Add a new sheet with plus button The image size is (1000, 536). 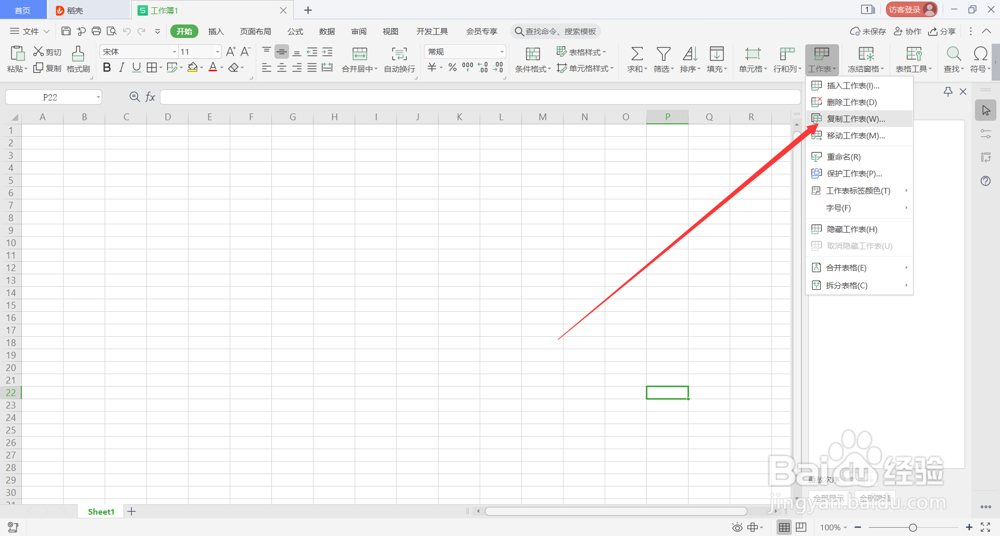click(x=132, y=512)
